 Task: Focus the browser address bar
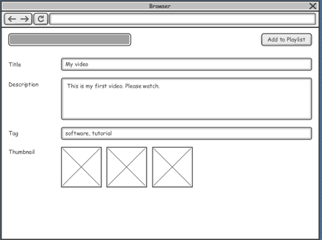183,19
